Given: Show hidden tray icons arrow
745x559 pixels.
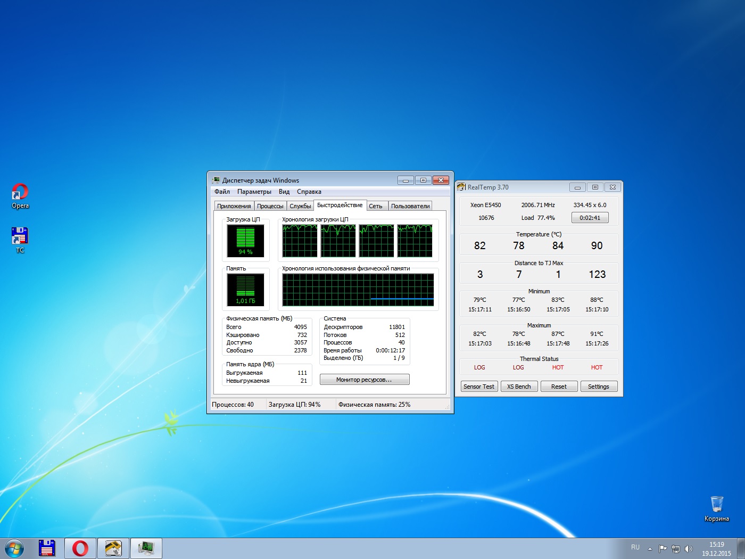Looking at the screenshot, I should point(650,548).
